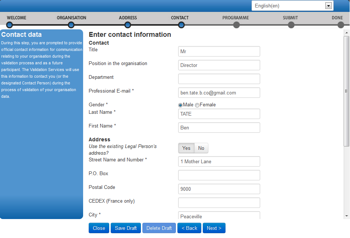Go to the ORGANISATION step marker
The width and height of the screenshot is (350, 238).
[71, 25]
